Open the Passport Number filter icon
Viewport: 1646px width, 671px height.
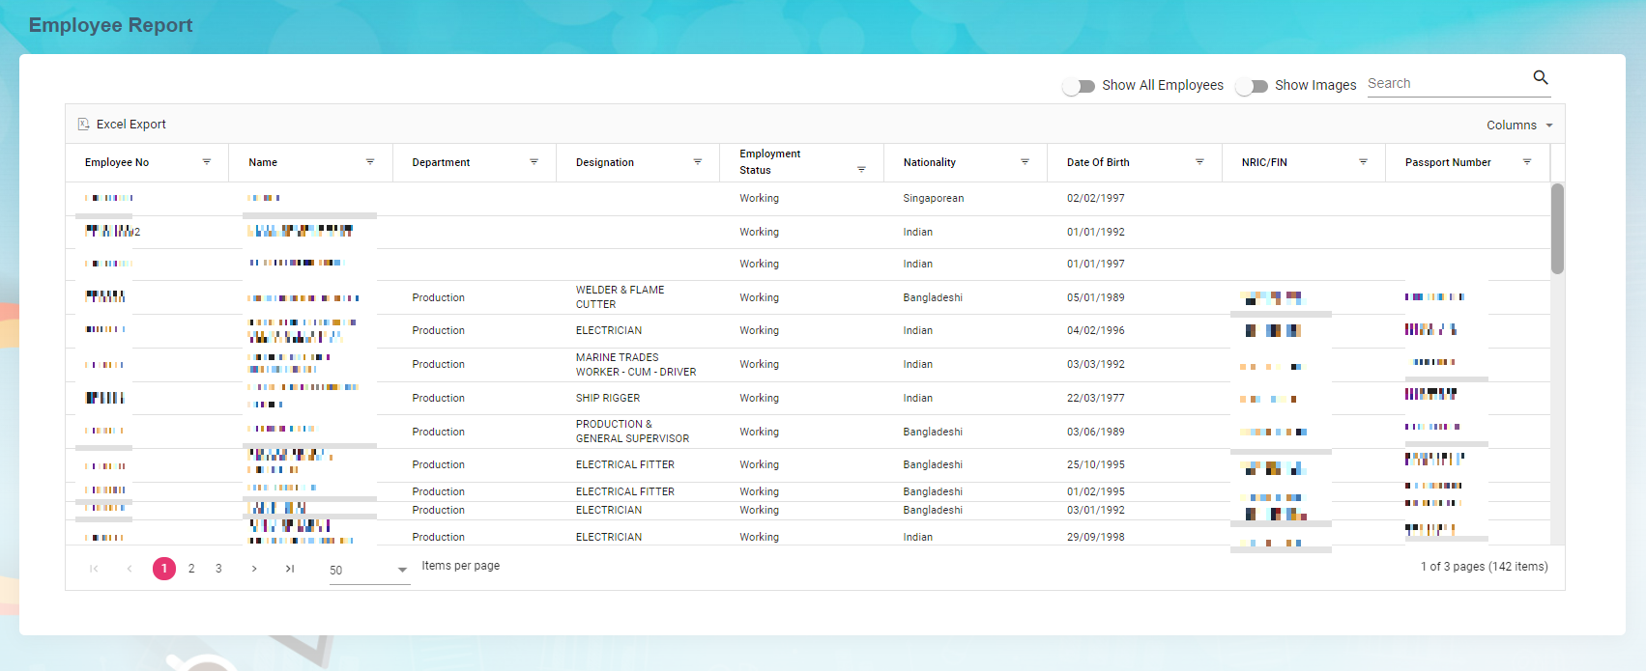click(1527, 162)
